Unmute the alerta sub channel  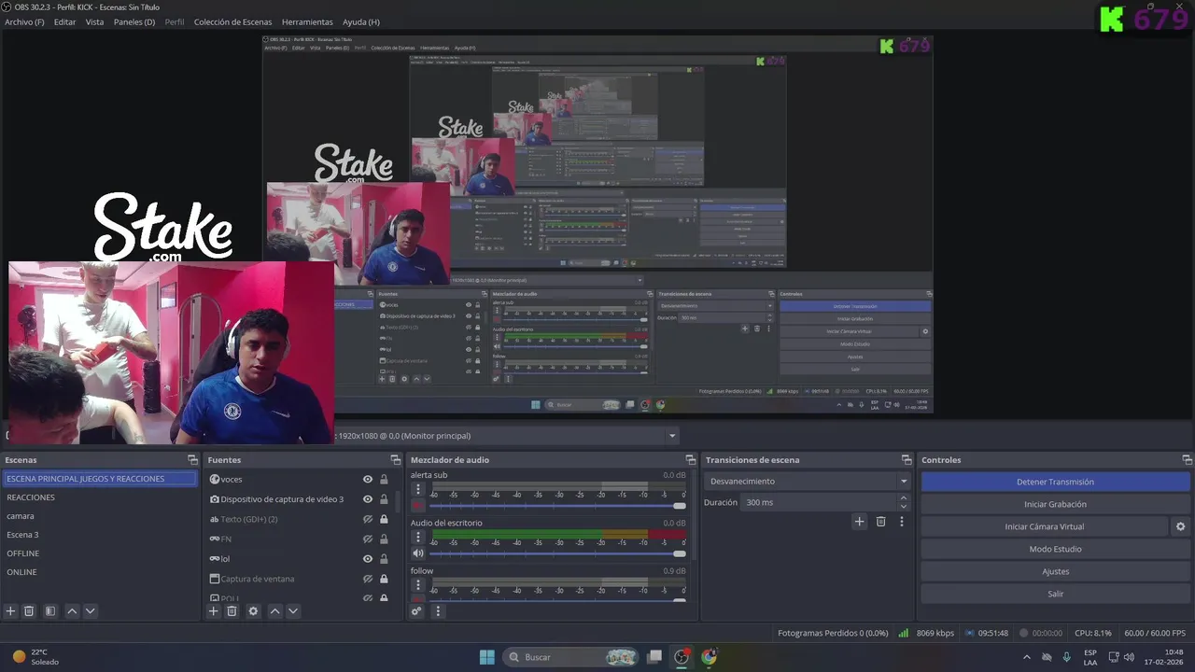click(x=418, y=506)
